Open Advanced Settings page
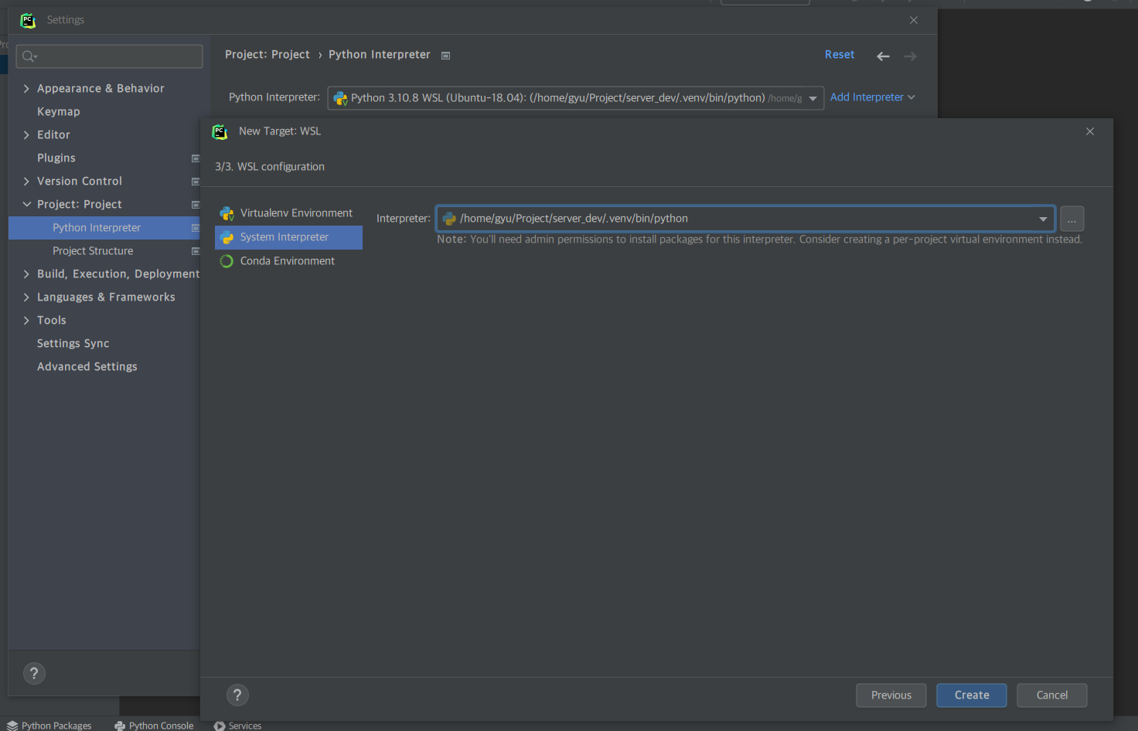Viewport: 1138px width, 731px height. pyautogui.click(x=87, y=367)
